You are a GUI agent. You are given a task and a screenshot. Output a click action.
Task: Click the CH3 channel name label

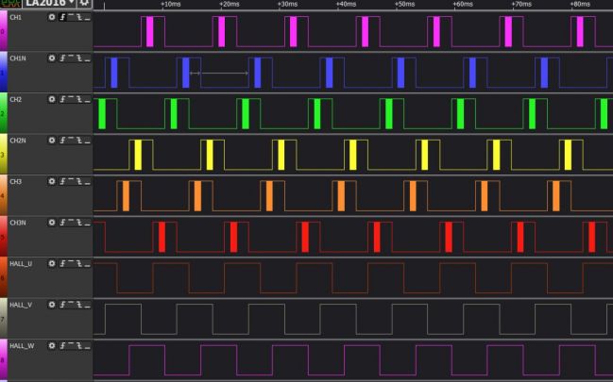tap(15, 181)
